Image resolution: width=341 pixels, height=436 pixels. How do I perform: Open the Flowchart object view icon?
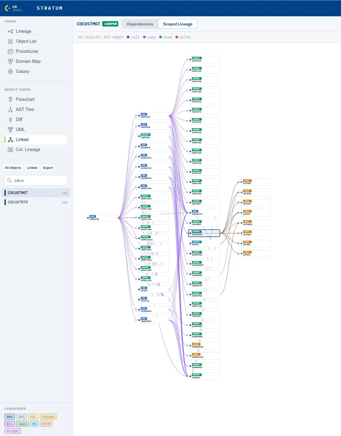coord(10,100)
